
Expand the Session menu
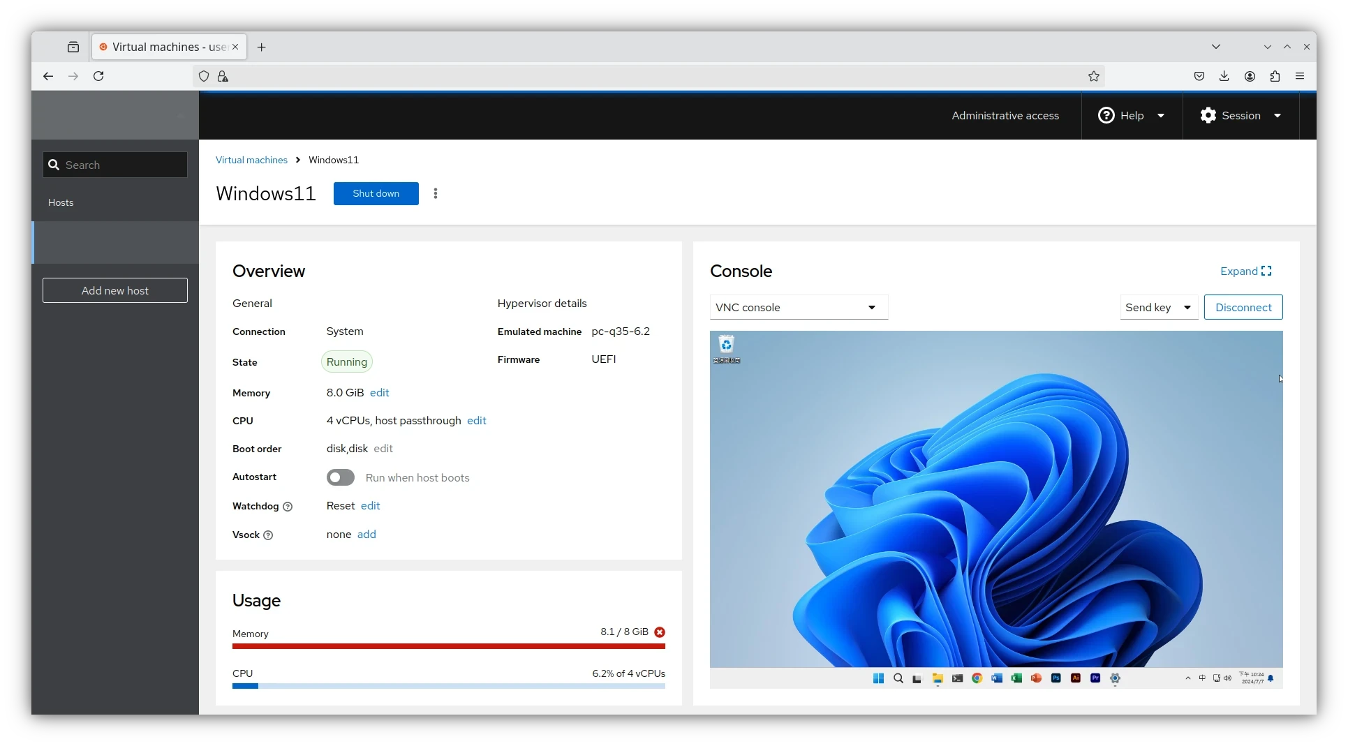coord(1240,116)
